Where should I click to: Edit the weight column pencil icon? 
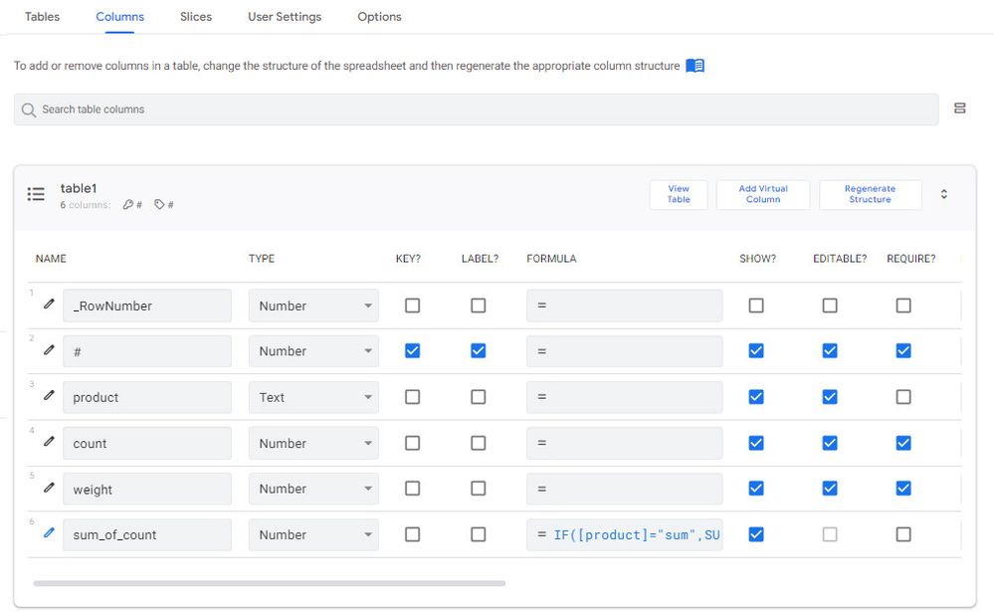point(49,487)
